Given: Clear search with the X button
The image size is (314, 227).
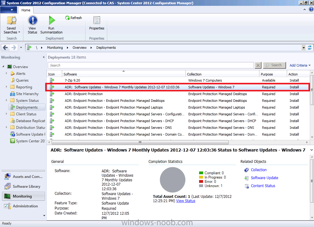Looking at the screenshot, I should coord(258,65).
